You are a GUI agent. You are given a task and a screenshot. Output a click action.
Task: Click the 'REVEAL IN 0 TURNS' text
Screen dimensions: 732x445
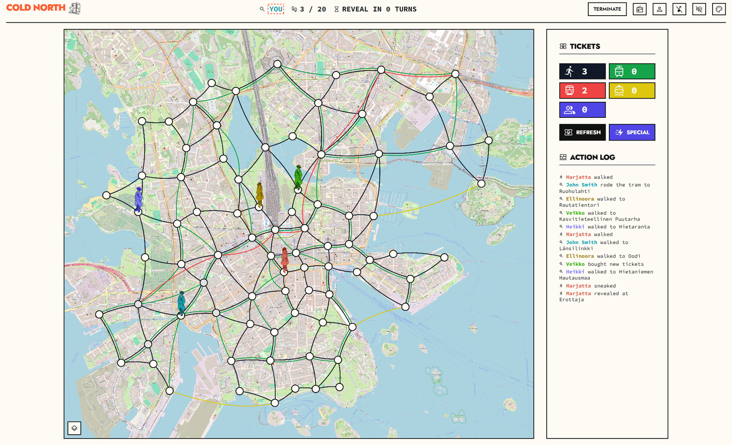[x=379, y=9]
